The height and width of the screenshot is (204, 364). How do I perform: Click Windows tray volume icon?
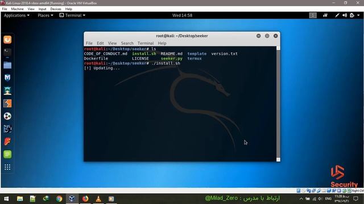coord(320,199)
